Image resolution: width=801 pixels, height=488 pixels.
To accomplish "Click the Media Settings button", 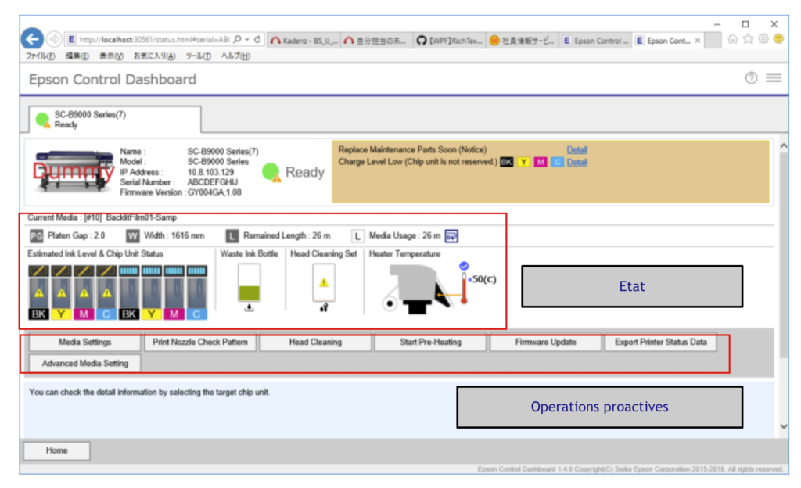I will point(84,342).
